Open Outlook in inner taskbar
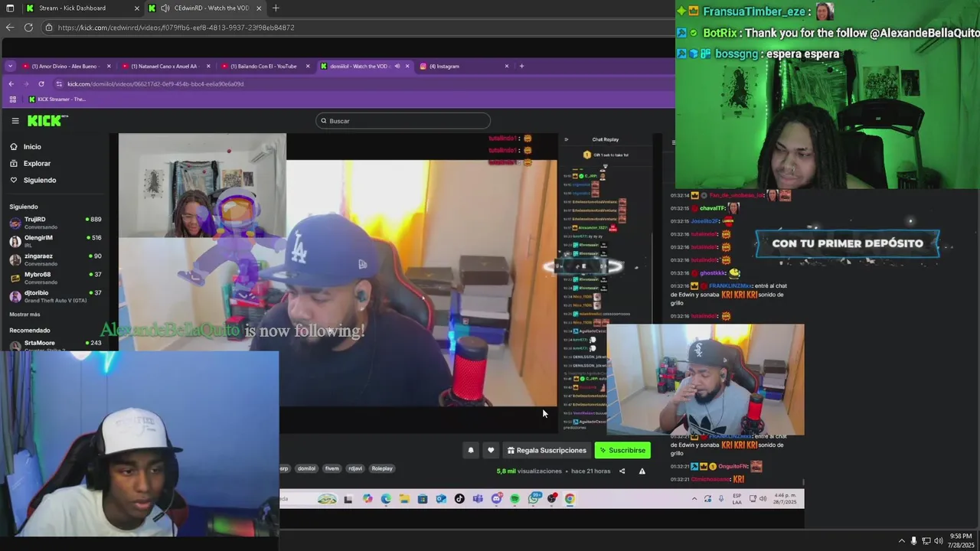980x551 pixels. (441, 499)
